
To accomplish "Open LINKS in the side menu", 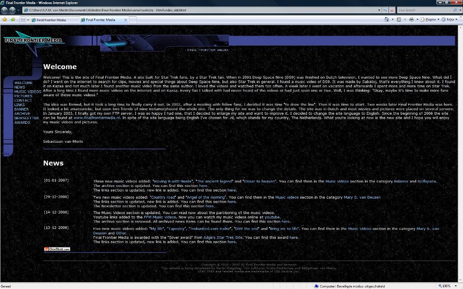I will 19,105.
